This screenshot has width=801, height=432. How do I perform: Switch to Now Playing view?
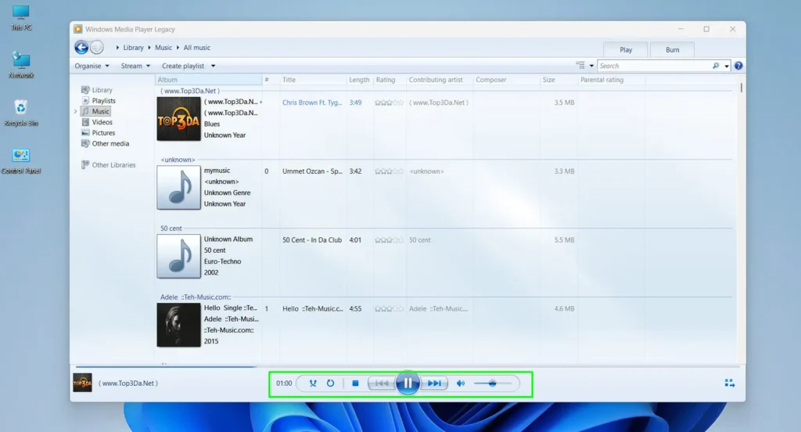[729, 383]
